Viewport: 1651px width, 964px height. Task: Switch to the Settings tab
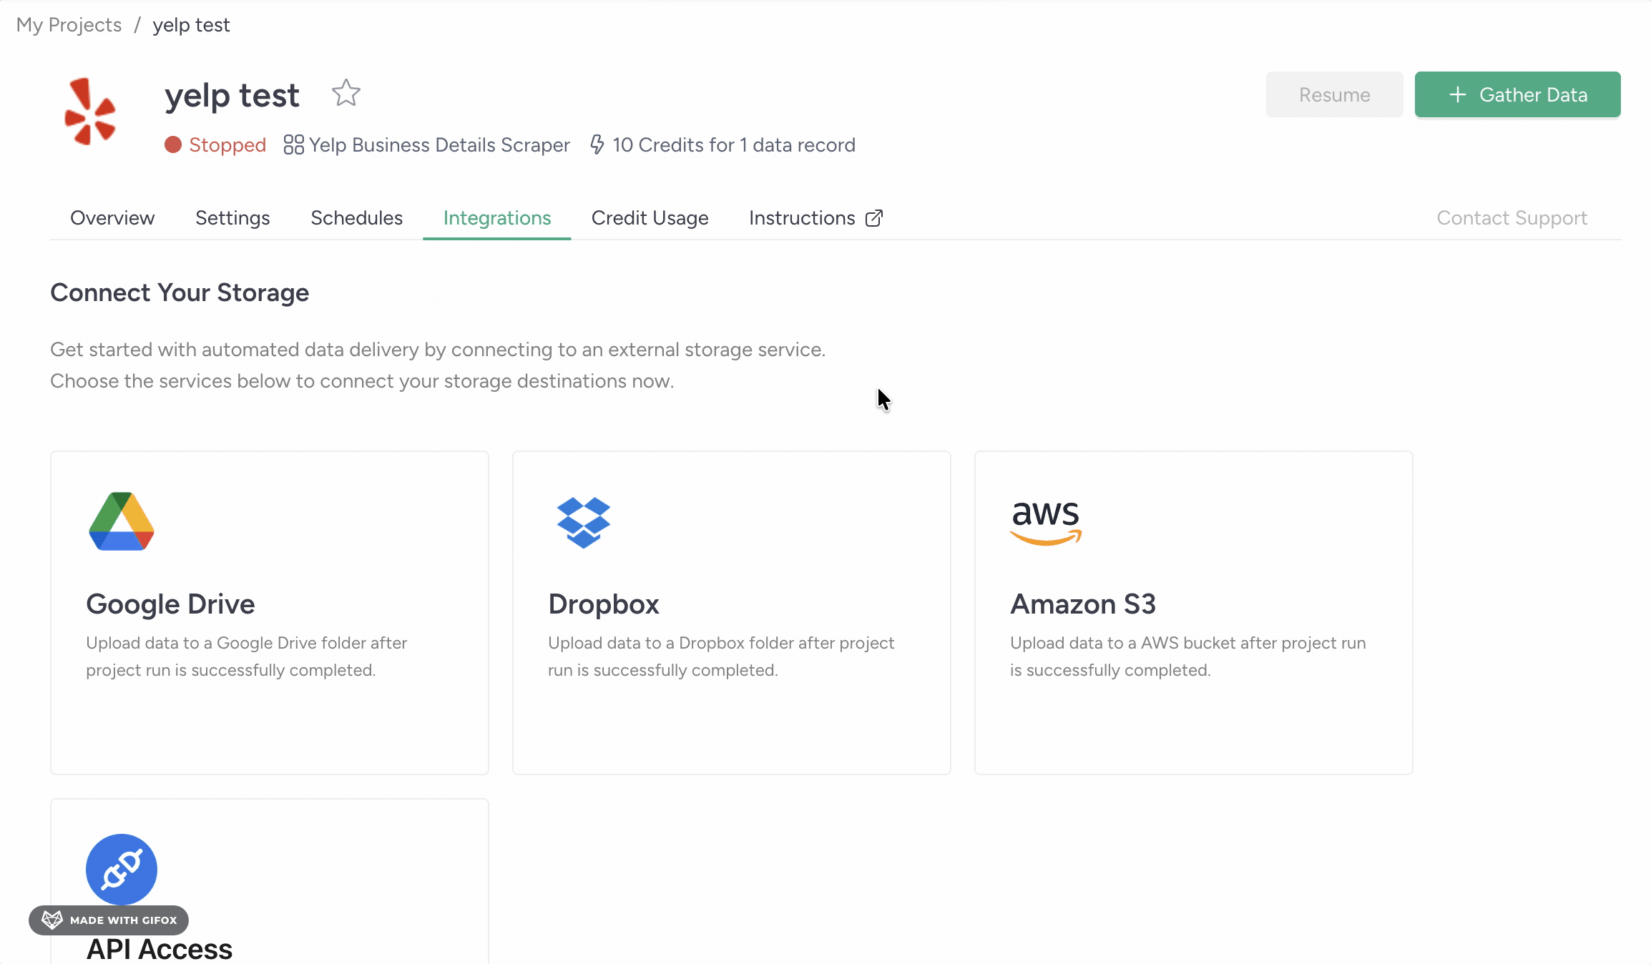coord(232,218)
